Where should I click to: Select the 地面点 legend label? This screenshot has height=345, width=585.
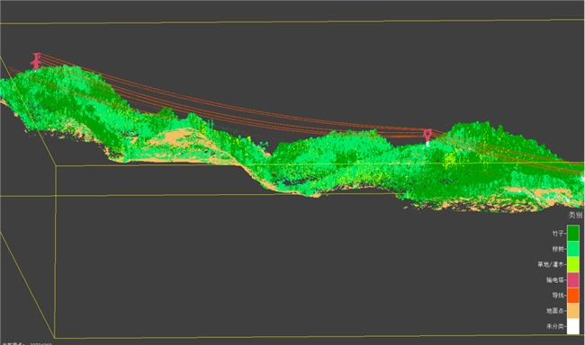[555, 311]
